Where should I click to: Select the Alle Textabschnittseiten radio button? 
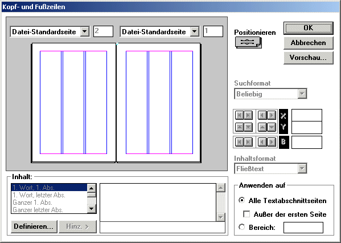241,200
